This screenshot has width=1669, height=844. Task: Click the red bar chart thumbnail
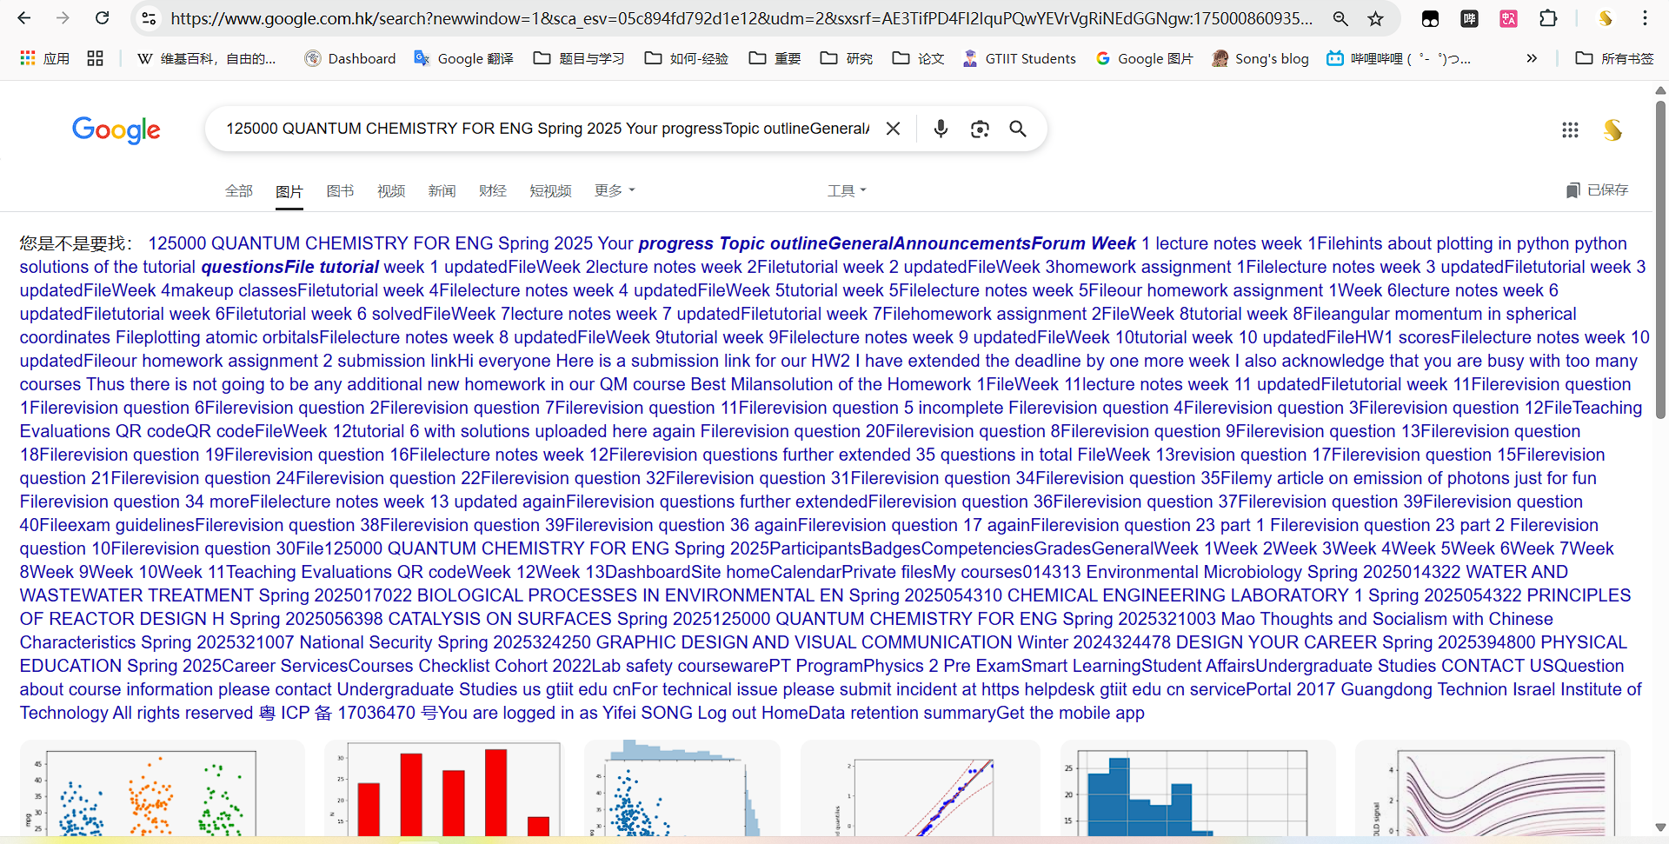click(x=442, y=789)
